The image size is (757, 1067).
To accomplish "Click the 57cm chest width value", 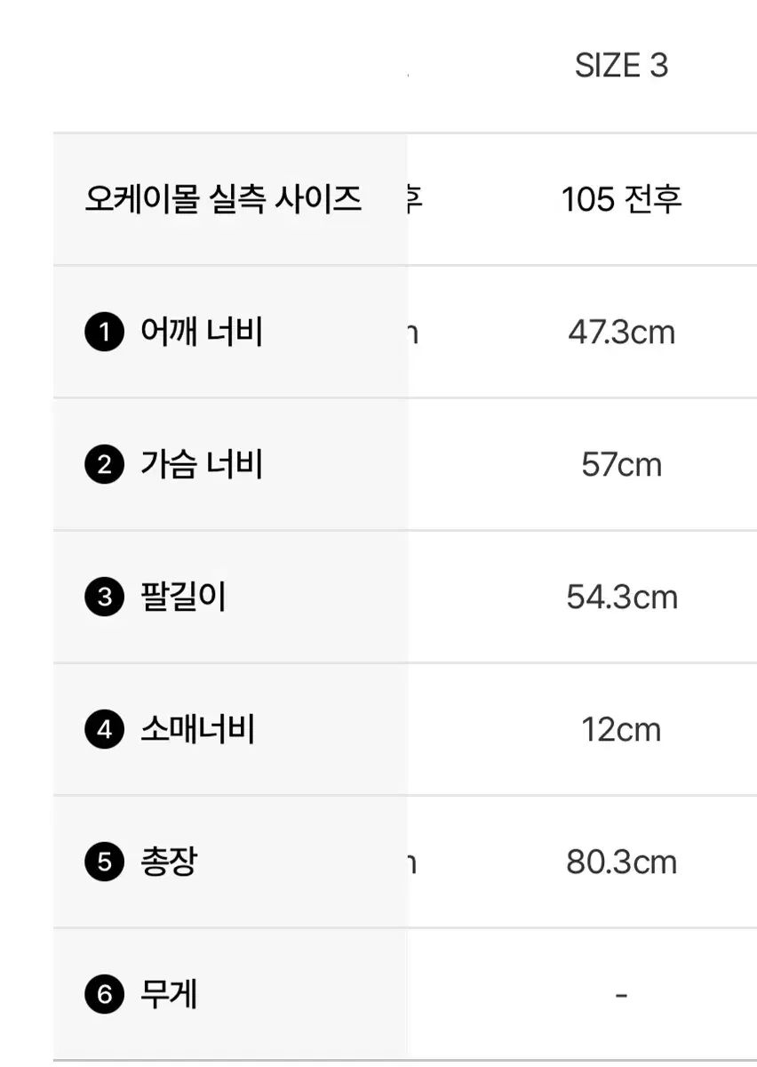I will pos(621,464).
